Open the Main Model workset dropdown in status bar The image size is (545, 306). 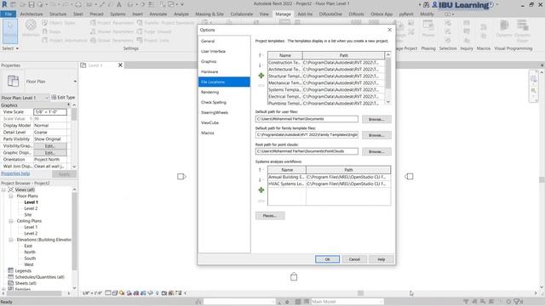[347, 302]
